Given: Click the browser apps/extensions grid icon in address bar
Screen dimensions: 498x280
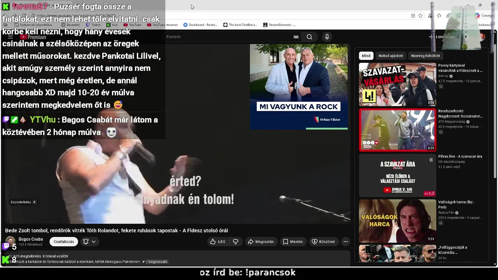Looking at the screenshot, I should click(x=413, y=16).
